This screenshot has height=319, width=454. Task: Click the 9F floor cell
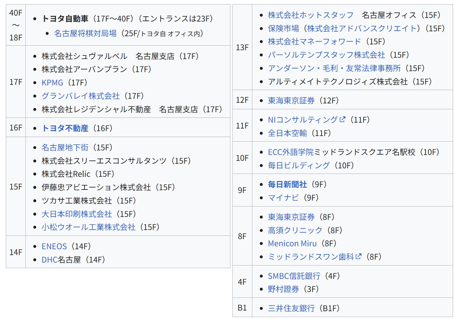point(242,190)
